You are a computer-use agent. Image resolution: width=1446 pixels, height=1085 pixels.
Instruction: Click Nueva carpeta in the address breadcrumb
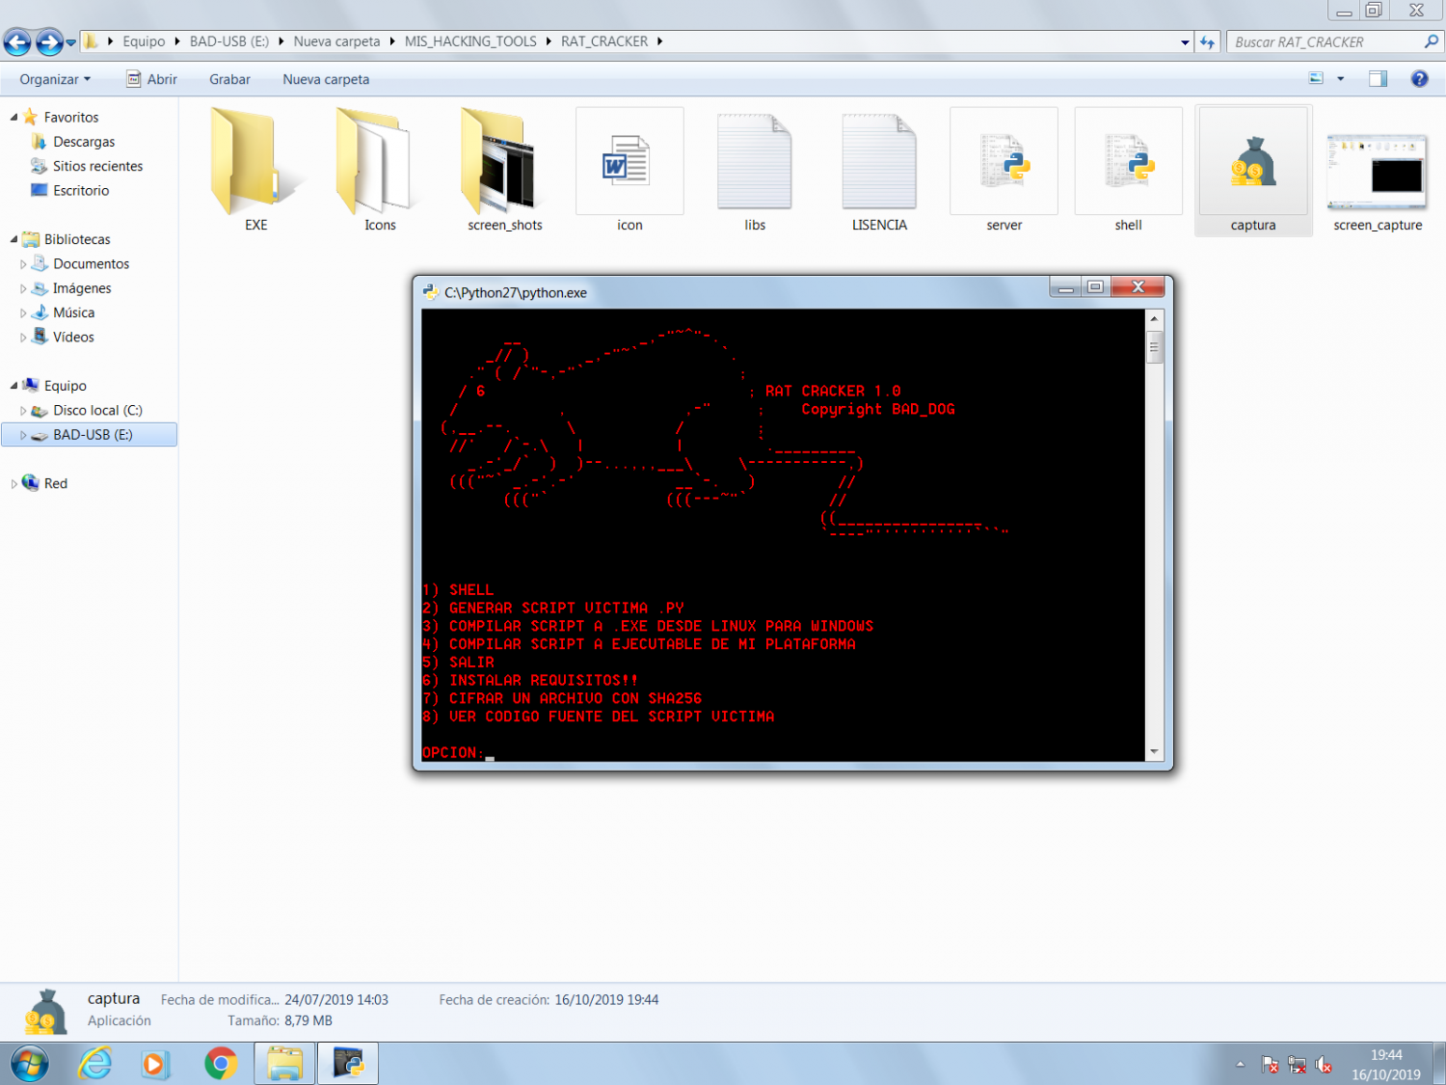point(336,41)
